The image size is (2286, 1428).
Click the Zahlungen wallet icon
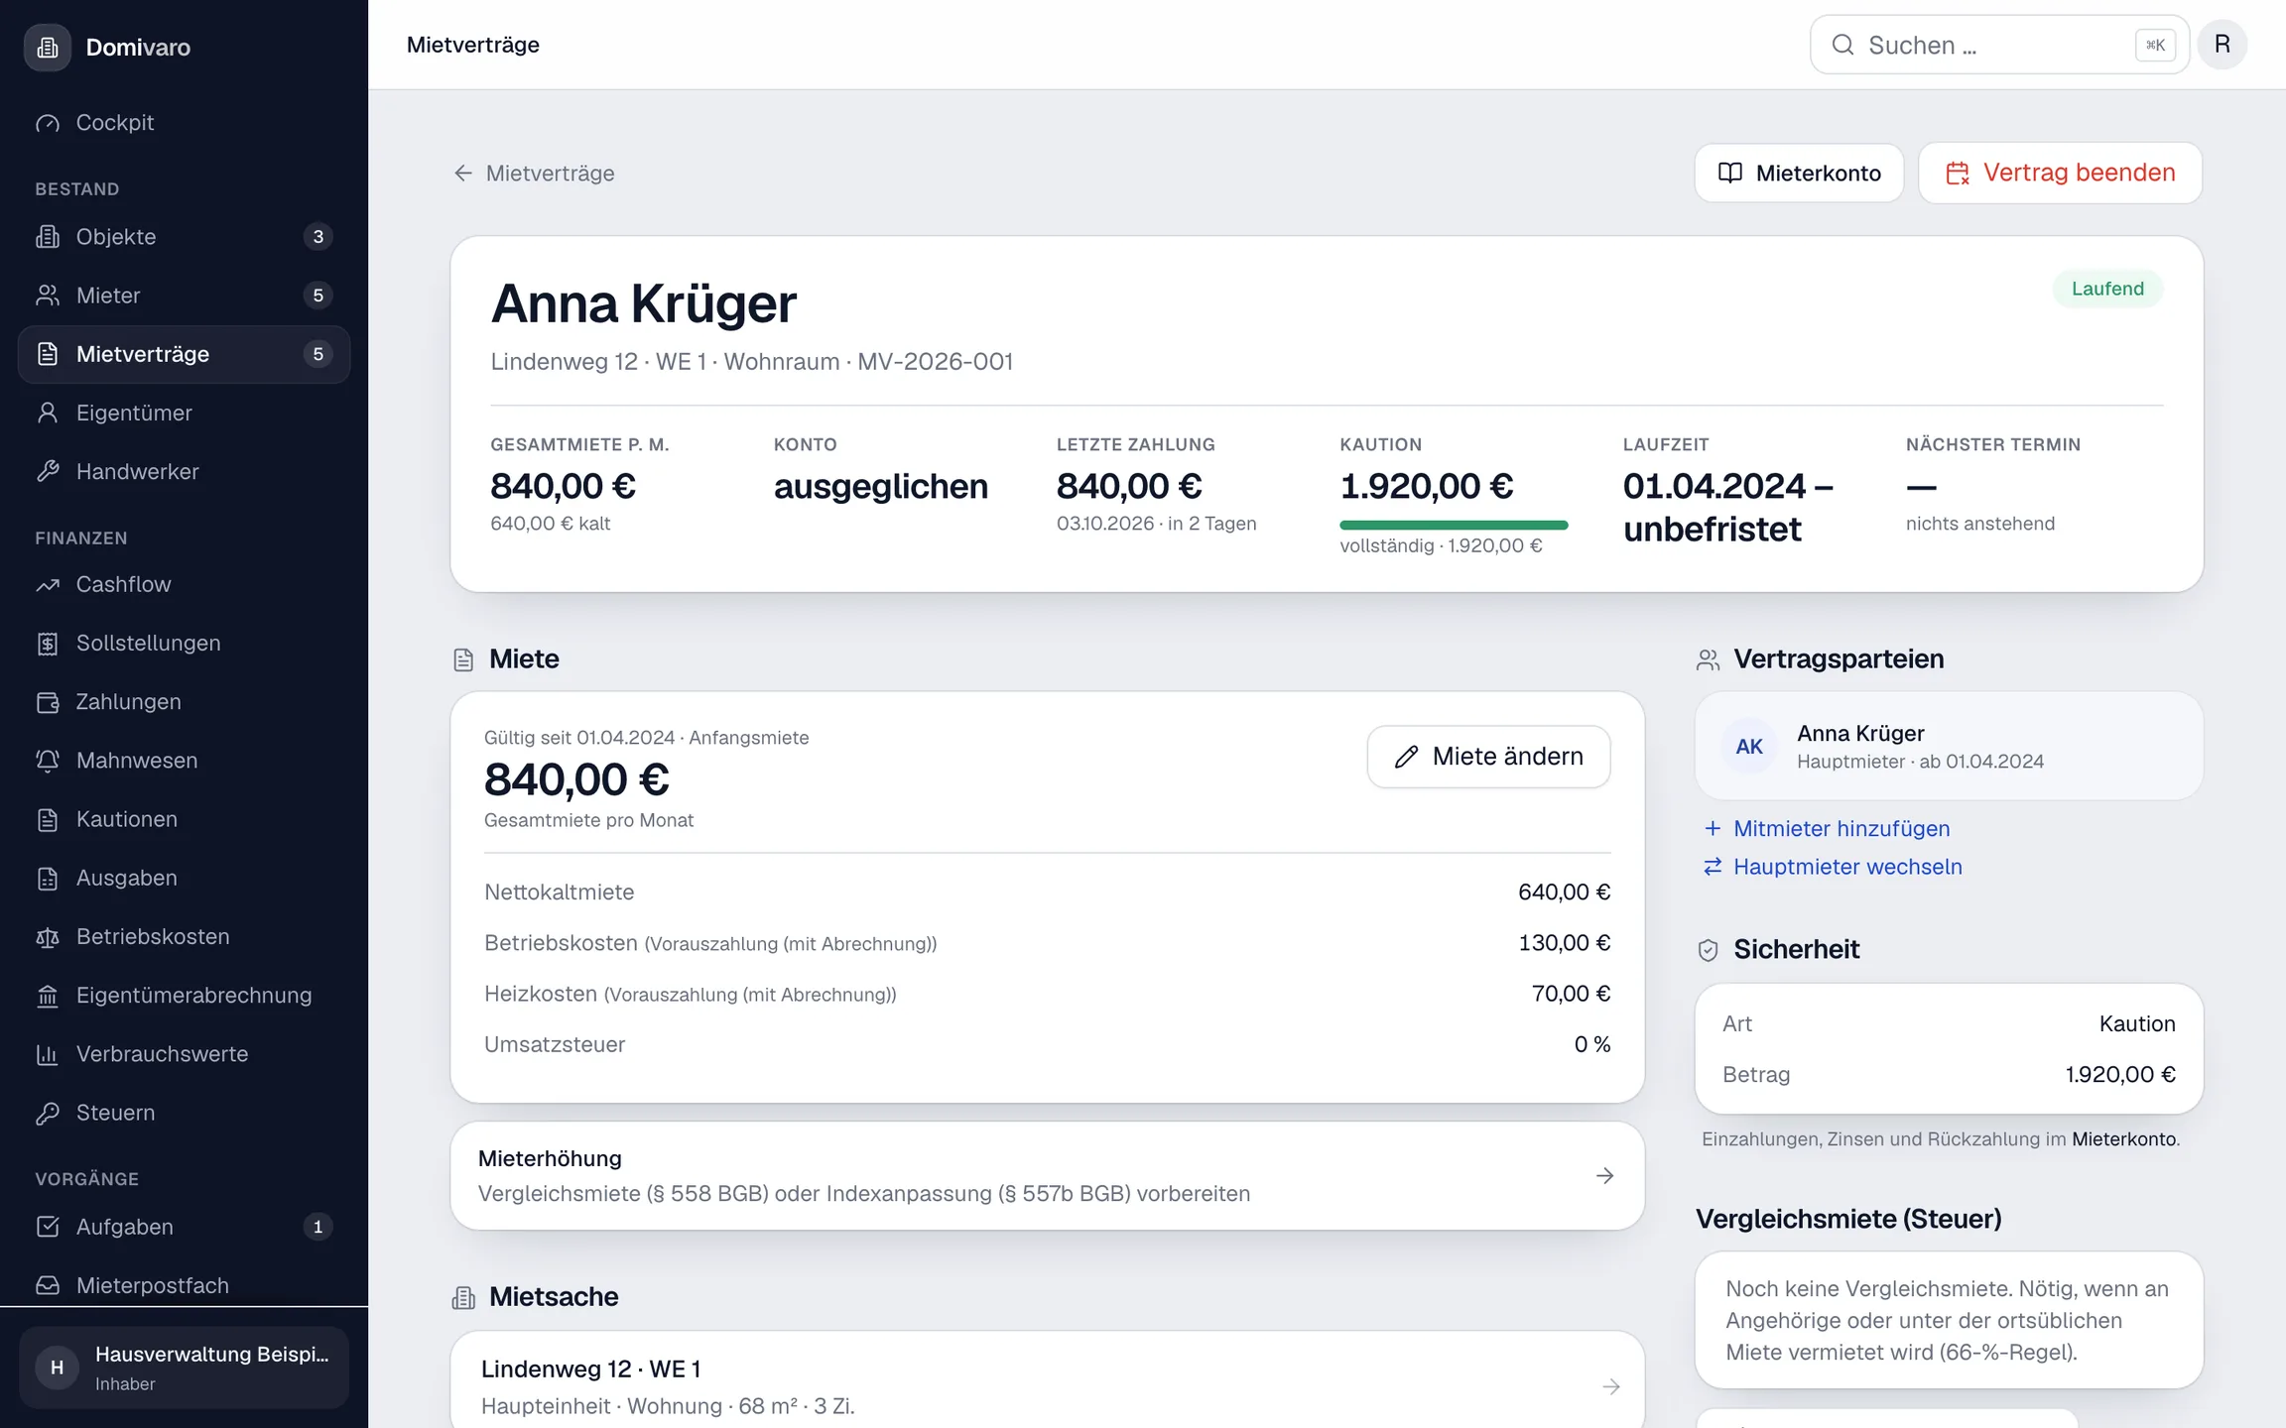tap(48, 702)
